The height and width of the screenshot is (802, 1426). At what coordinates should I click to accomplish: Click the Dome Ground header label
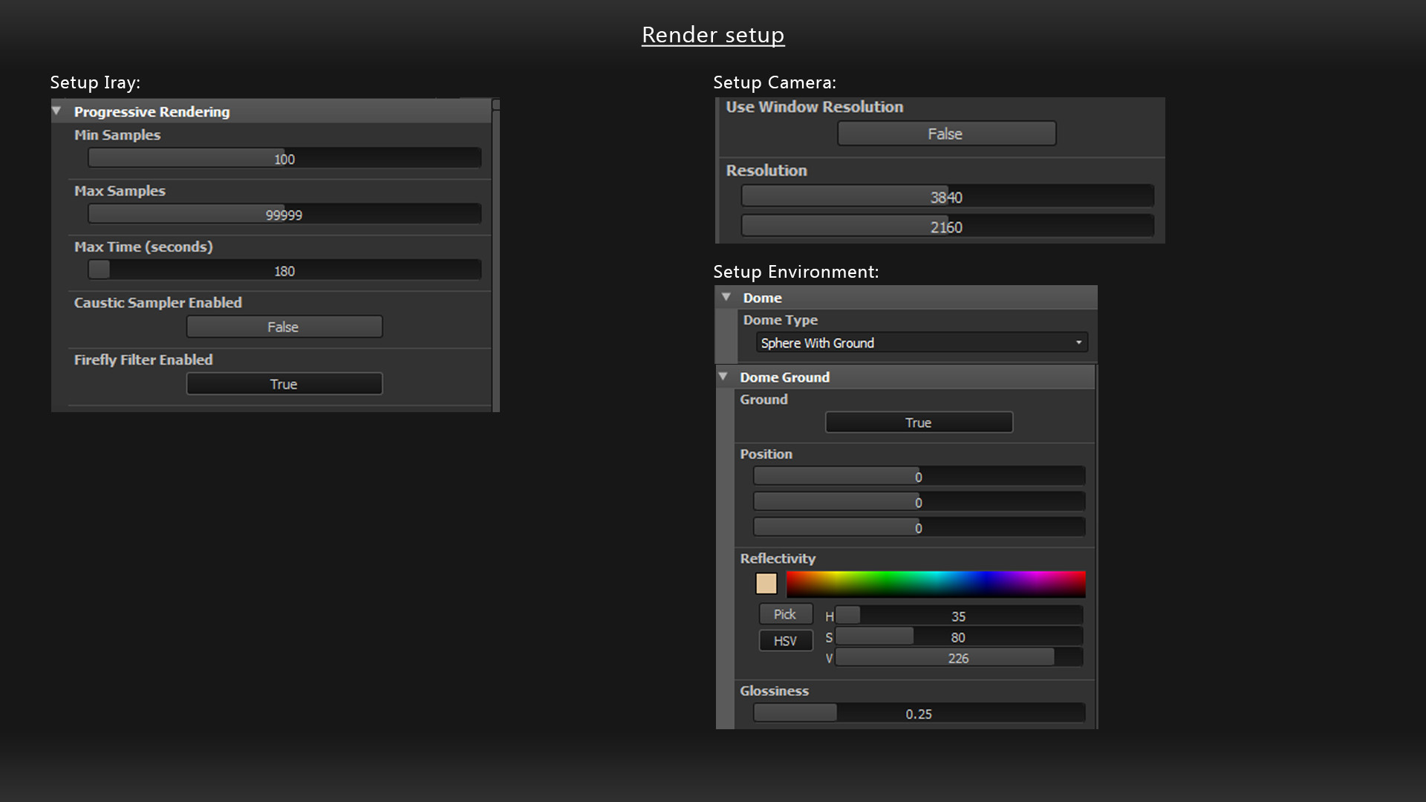784,377
